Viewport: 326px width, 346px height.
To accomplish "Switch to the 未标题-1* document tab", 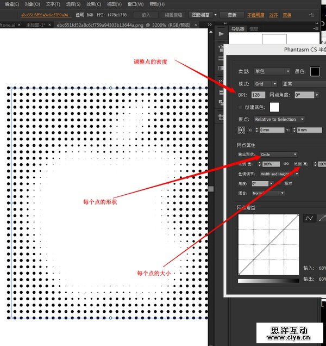I will coord(36,25).
